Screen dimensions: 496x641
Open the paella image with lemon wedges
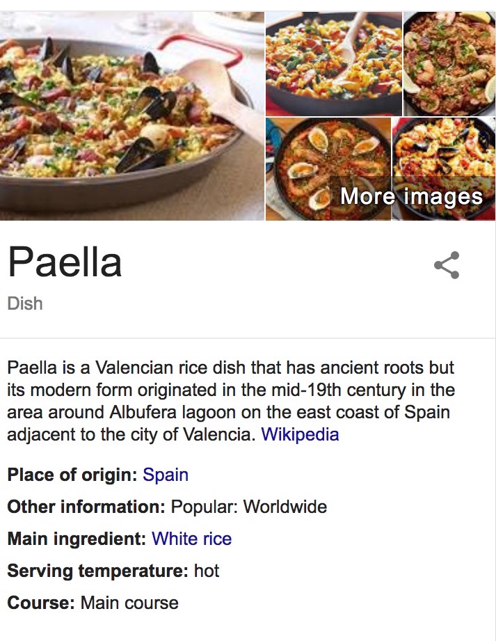pyautogui.click(x=449, y=64)
